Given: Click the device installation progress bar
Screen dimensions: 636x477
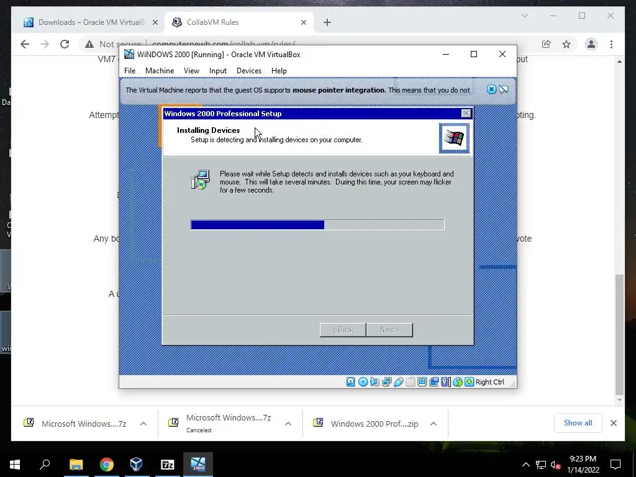Looking at the screenshot, I should [317, 225].
